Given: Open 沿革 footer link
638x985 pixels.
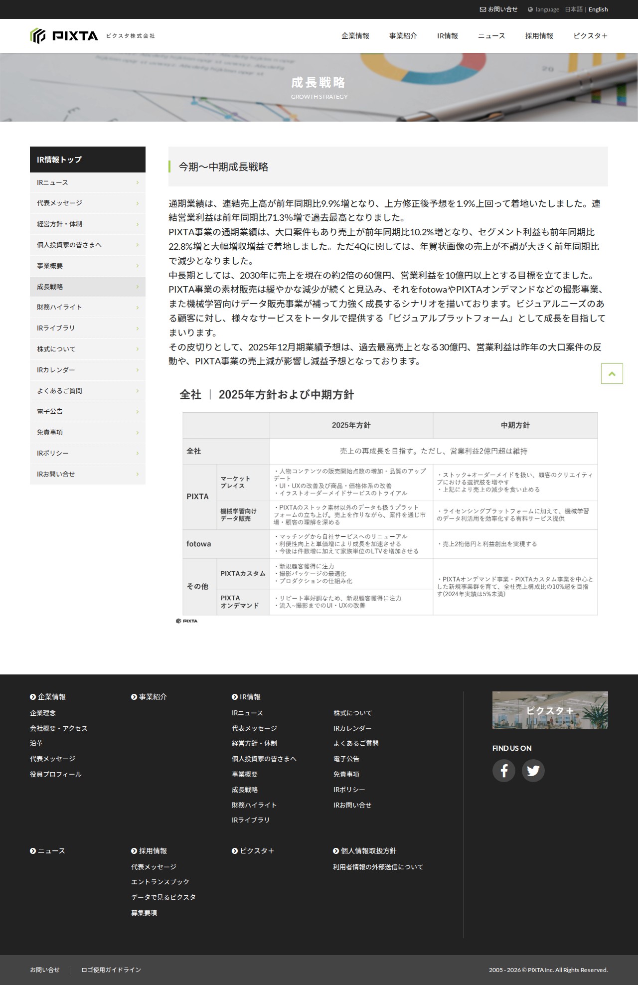Looking at the screenshot, I should pyautogui.click(x=36, y=744).
